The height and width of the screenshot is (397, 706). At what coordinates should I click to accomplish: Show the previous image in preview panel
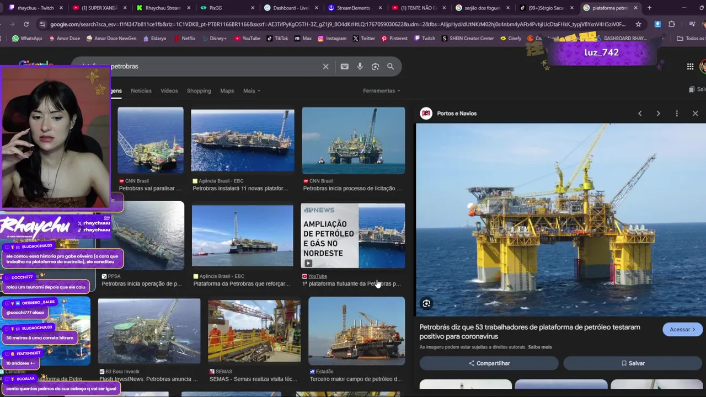point(640,113)
